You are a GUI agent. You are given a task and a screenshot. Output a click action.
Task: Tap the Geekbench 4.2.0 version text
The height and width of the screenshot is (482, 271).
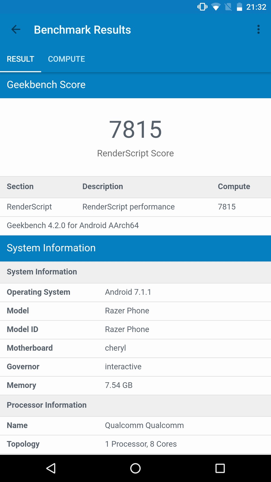point(73,226)
